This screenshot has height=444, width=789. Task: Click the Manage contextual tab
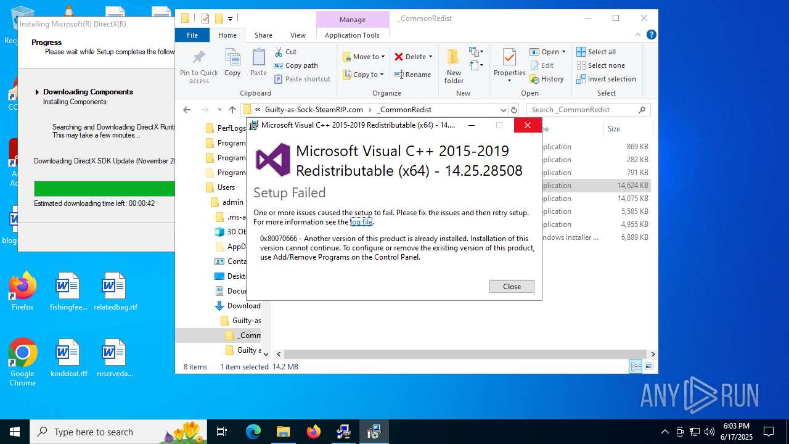pos(353,19)
